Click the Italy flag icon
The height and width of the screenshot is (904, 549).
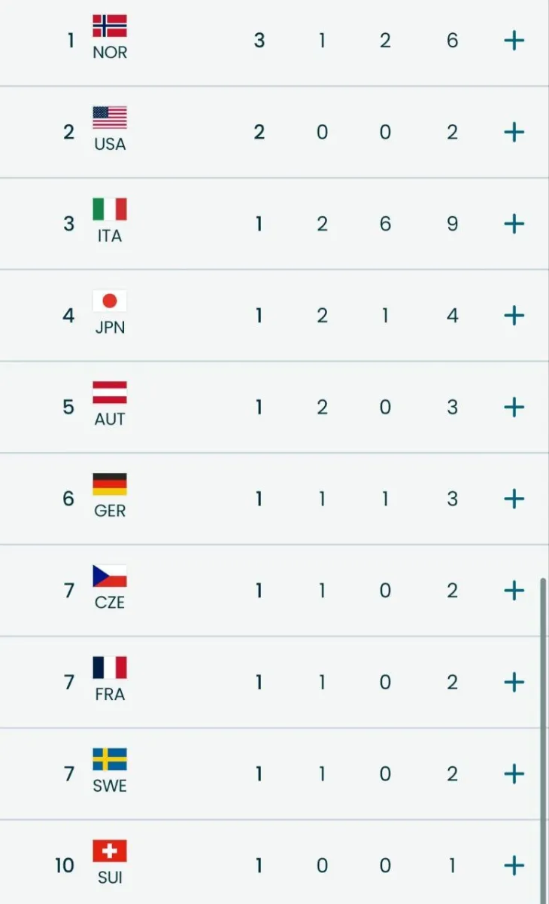click(x=110, y=209)
